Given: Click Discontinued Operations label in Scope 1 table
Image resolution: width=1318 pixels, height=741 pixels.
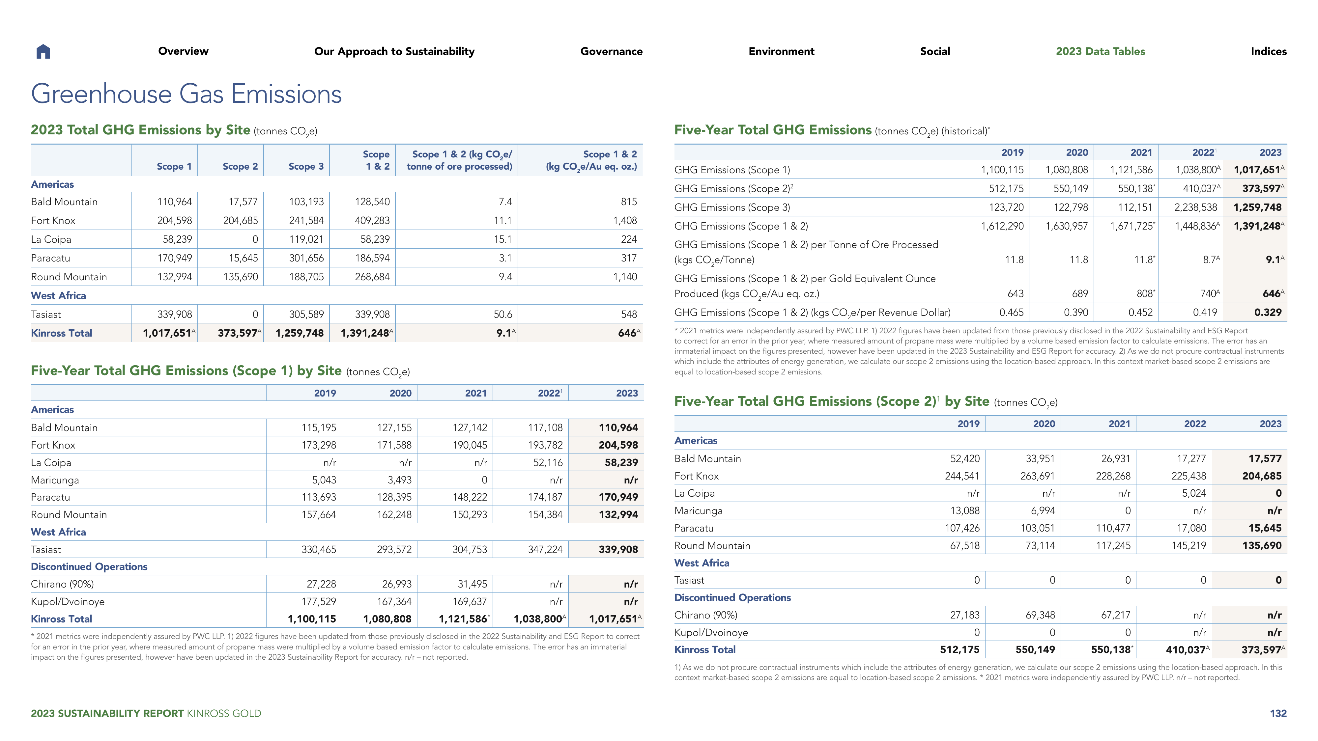Looking at the screenshot, I should (x=89, y=566).
